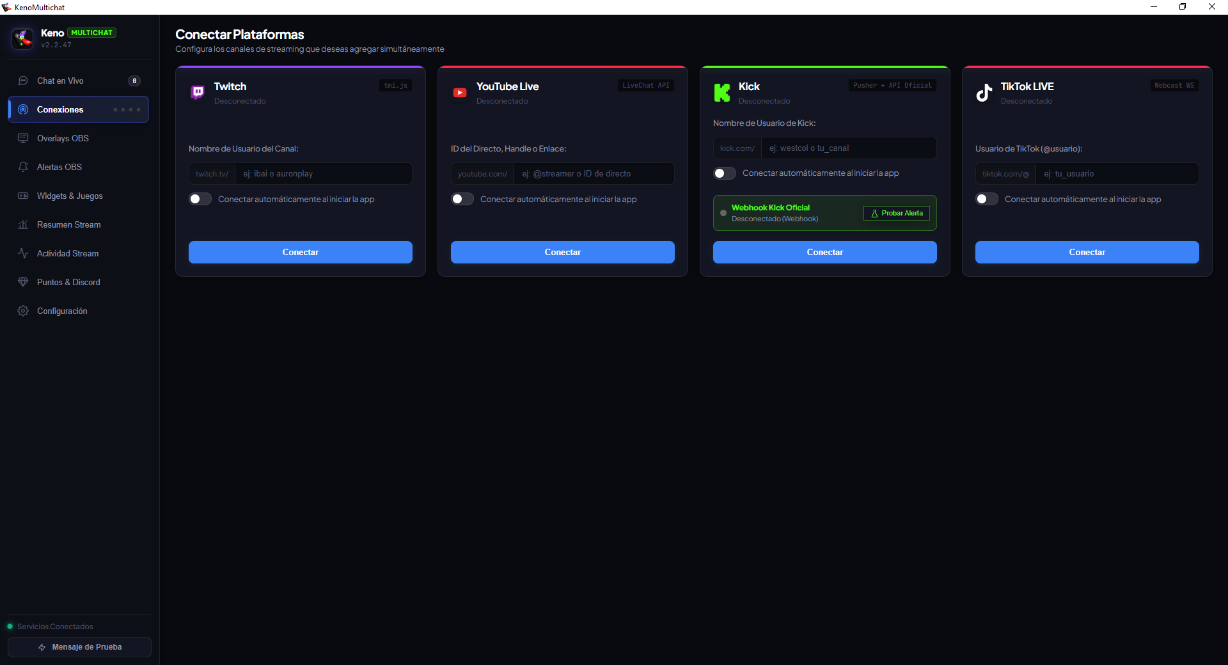
Task: Focus the YouTube ID or handle field
Action: pyautogui.click(x=594, y=173)
